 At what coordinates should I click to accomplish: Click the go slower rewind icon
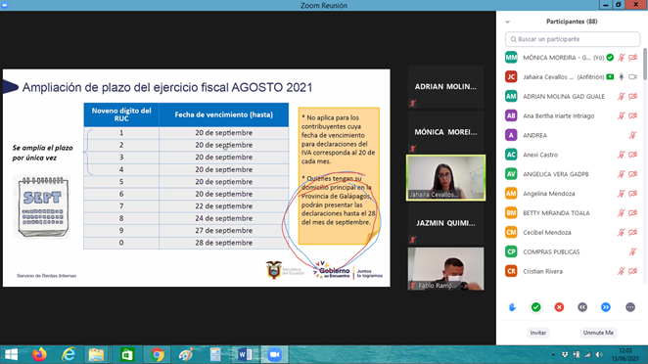(x=582, y=307)
